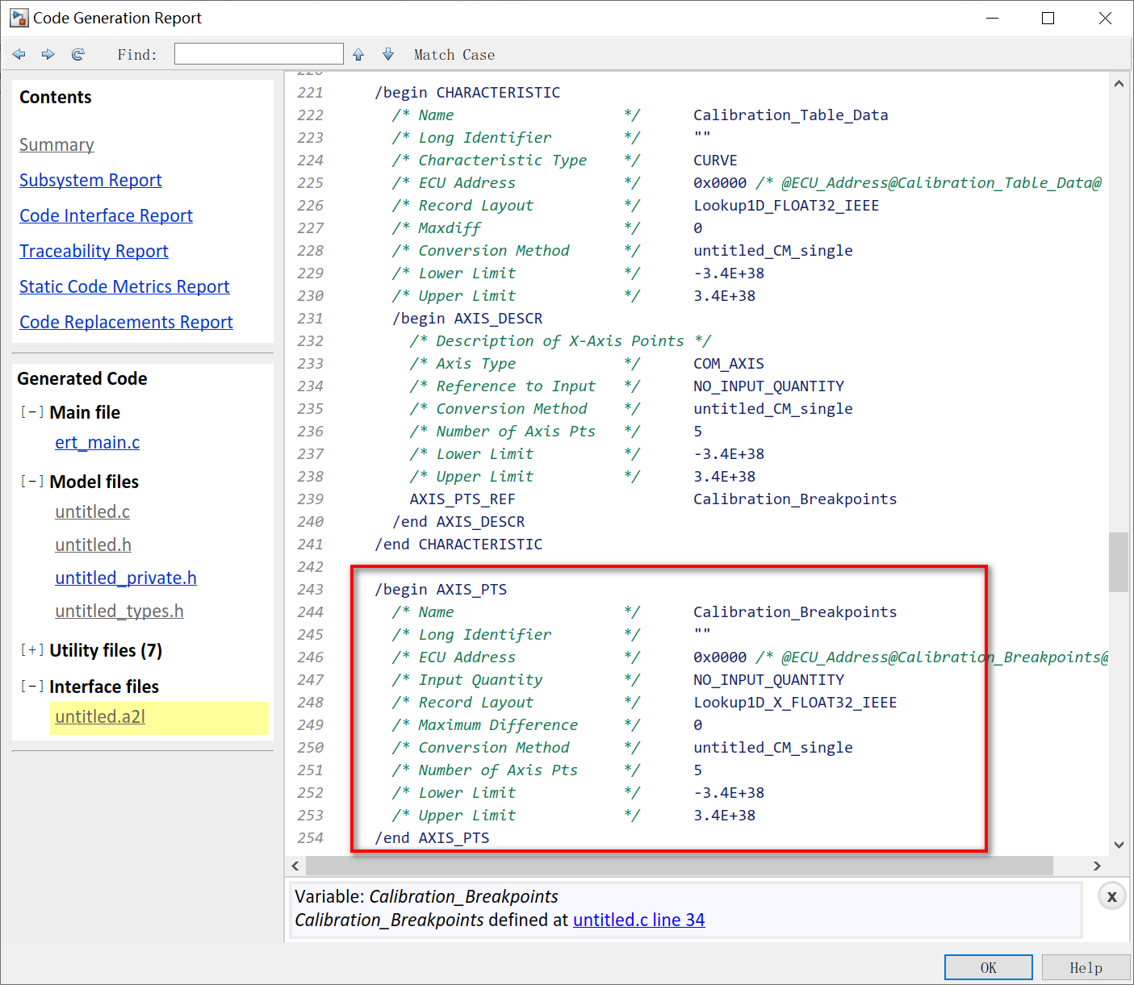Click untitled_CM_single on line 250
1134x985 pixels.
(x=773, y=747)
